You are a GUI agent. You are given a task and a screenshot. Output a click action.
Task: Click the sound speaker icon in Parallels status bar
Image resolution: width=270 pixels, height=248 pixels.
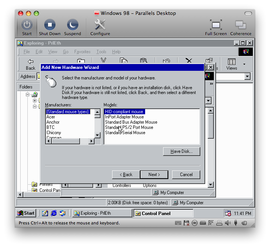tap(228, 223)
